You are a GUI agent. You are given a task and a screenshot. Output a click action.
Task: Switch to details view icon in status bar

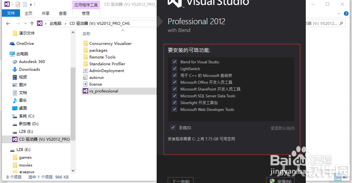[x=338, y=177]
